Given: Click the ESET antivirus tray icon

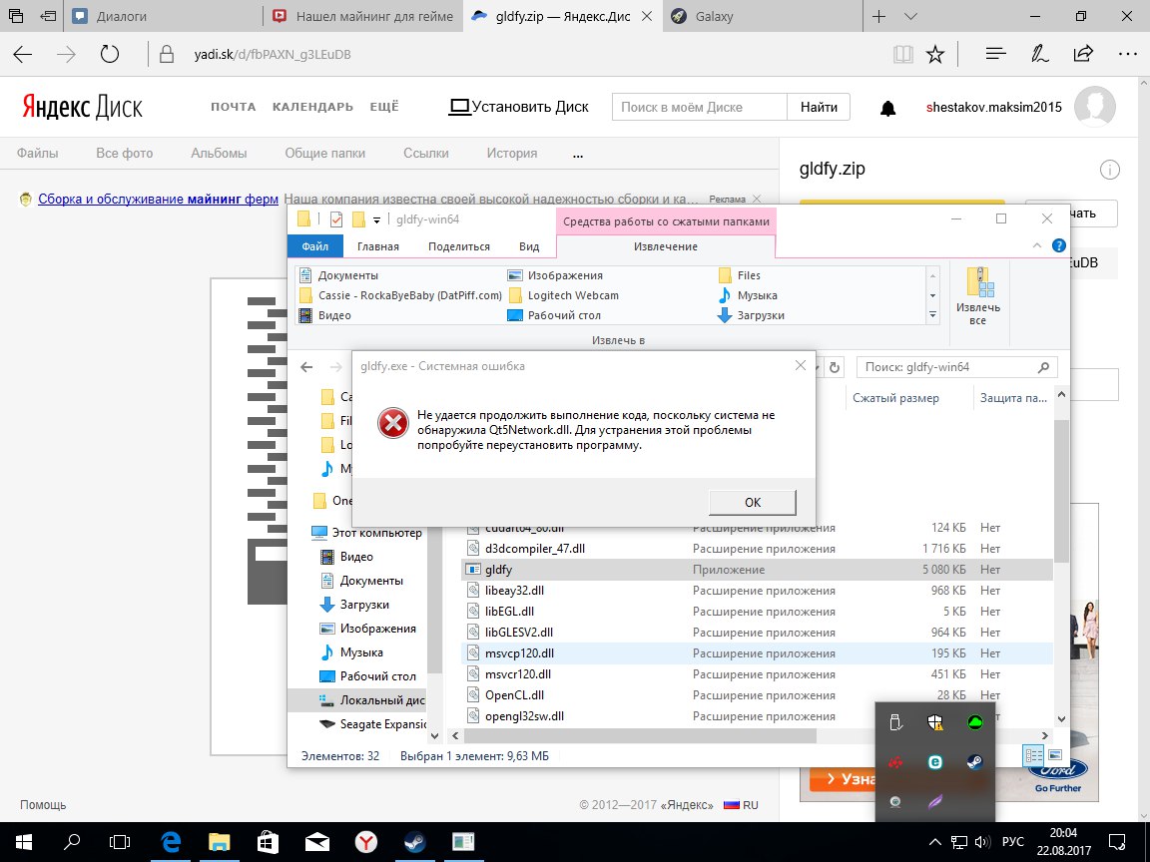Looking at the screenshot, I should click(x=935, y=762).
